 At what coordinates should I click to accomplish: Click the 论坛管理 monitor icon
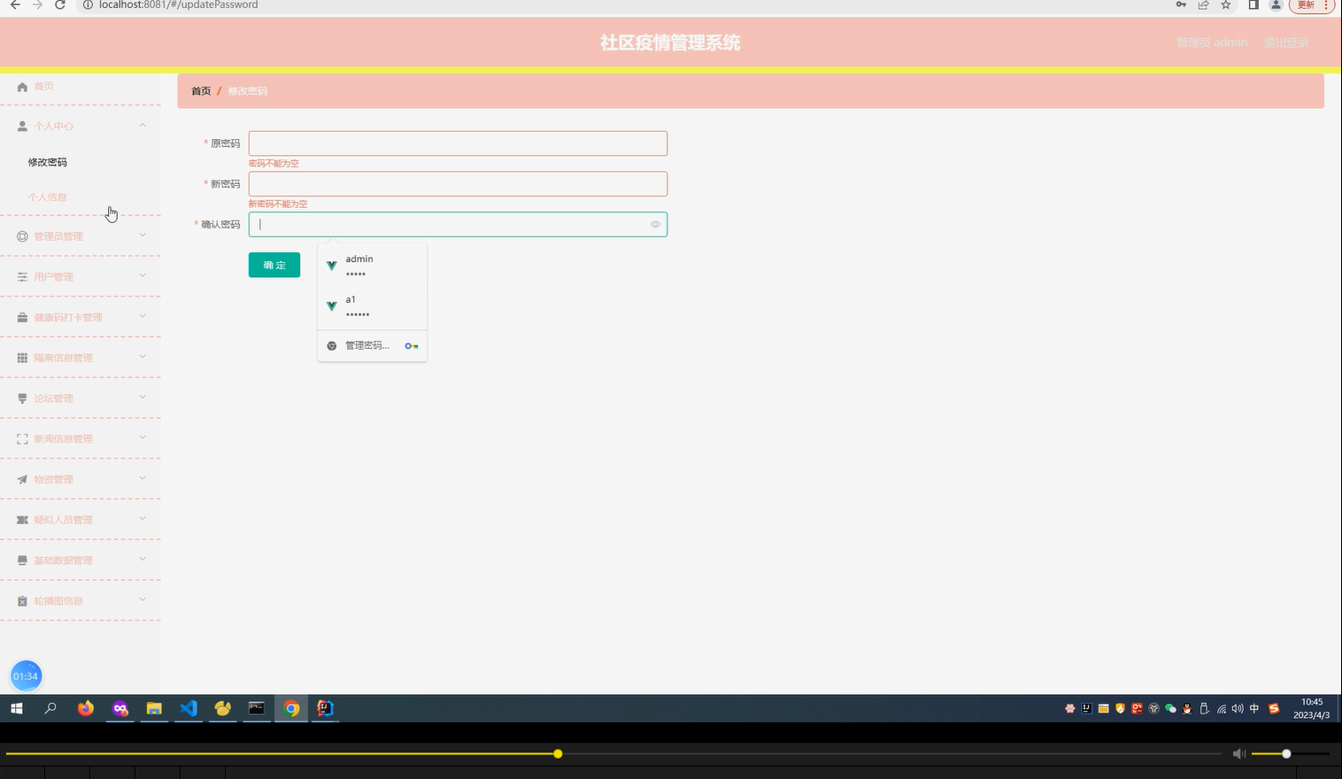coord(21,397)
